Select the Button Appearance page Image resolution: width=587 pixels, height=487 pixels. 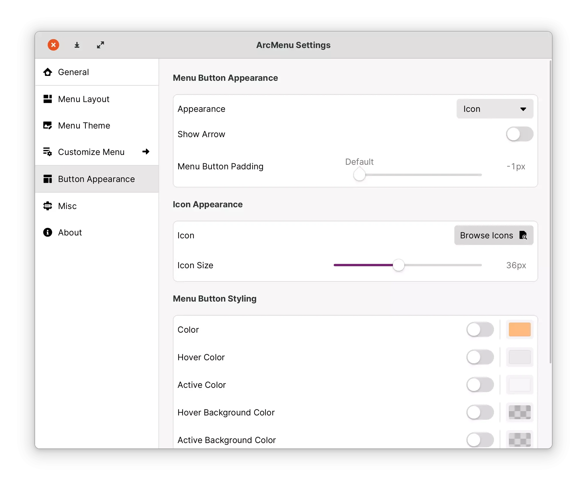pyautogui.click(x=97, y=179)
